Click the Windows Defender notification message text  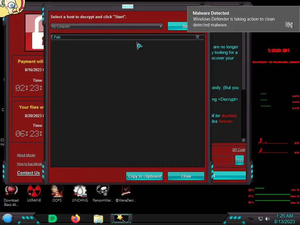(x=234, y=22)
